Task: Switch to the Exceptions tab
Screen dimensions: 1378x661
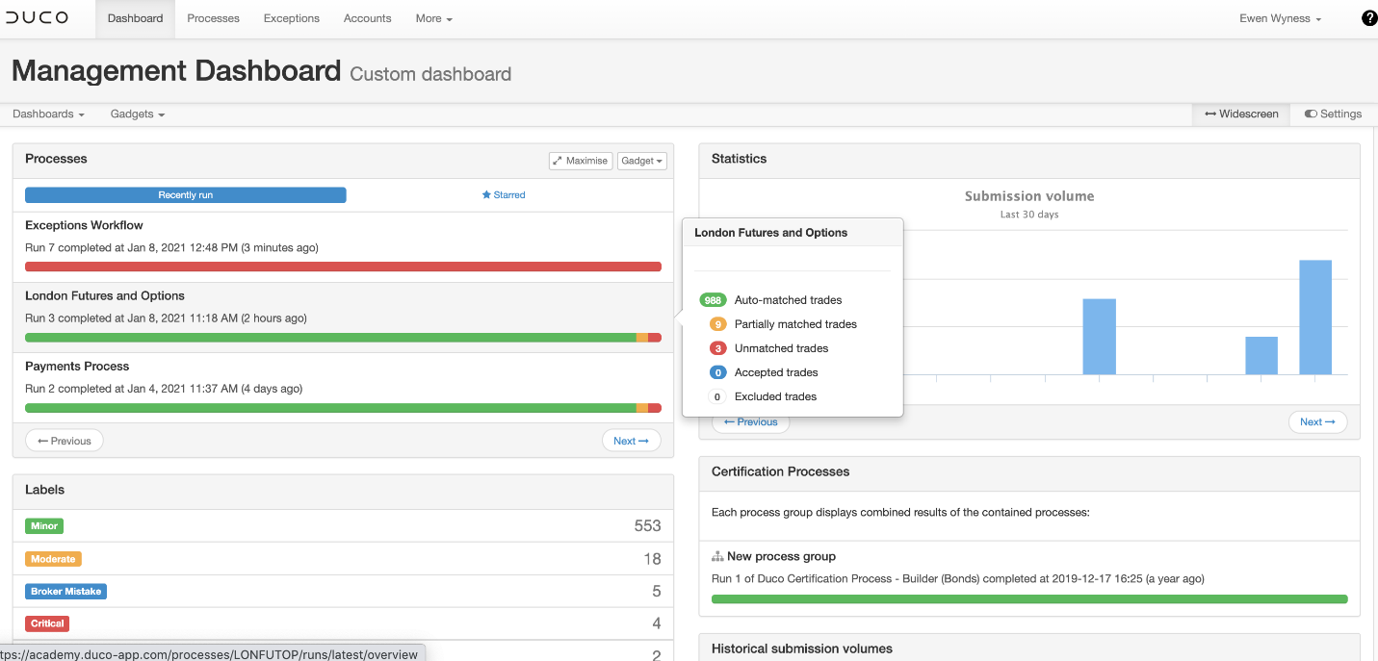Action: click(x=291, y=17)
